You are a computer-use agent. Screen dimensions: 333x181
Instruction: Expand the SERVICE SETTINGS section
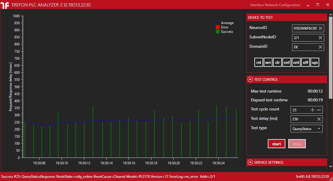click(x=250, y=162)
